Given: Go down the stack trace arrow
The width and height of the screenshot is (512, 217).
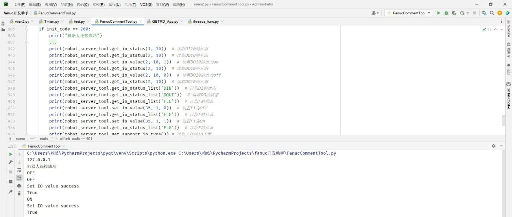Looking at the screenshot, I should (19, 162).
